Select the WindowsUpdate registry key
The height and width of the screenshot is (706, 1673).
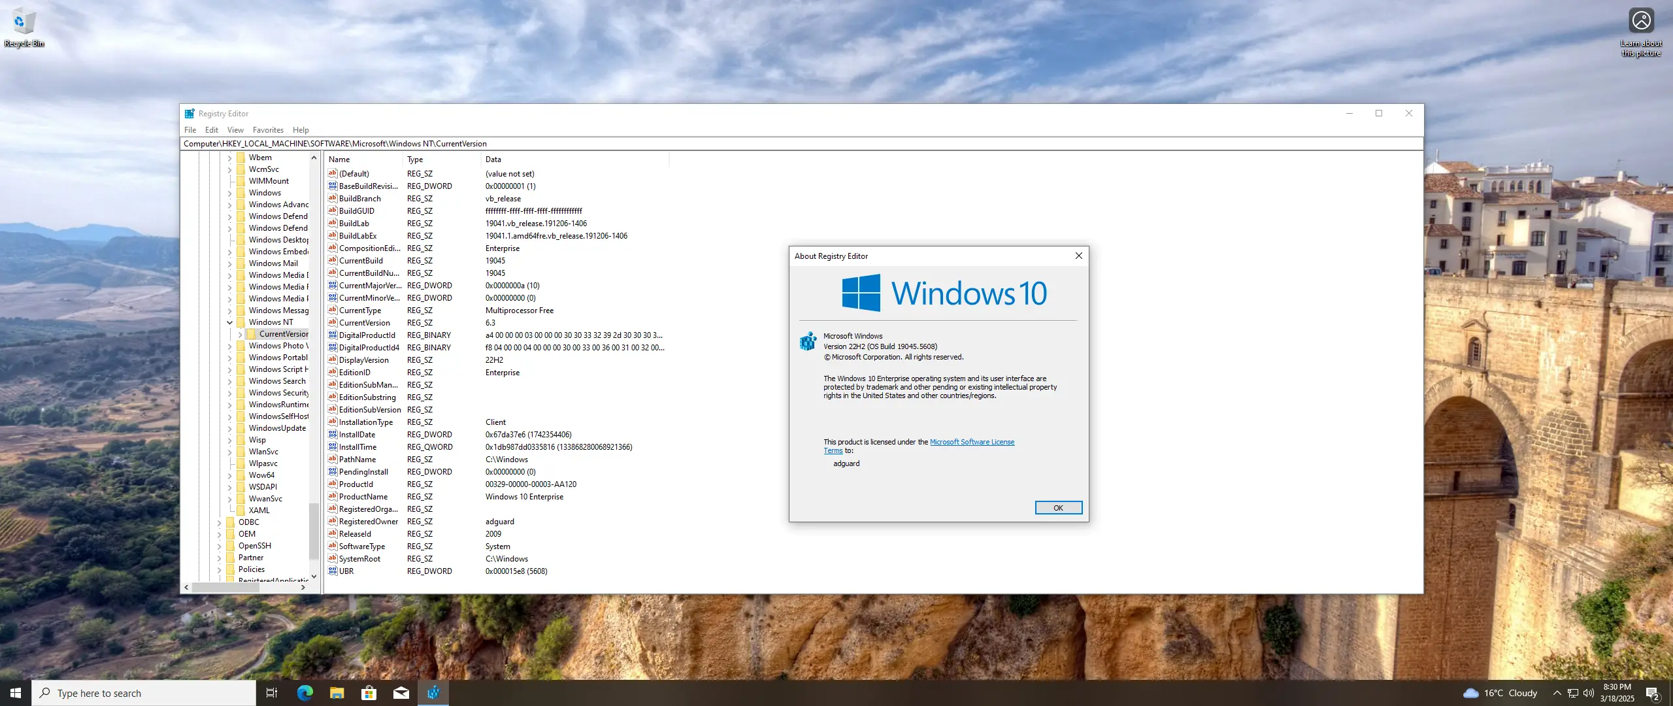click(277, 428)
